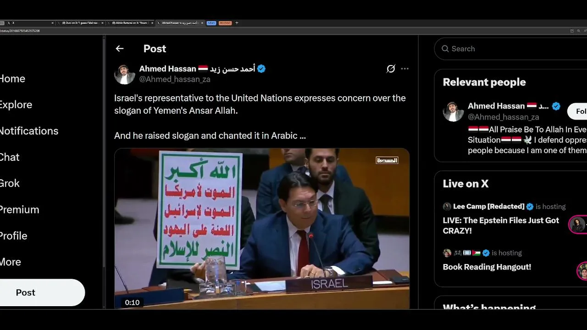Click the 'Relevant people' heading
587x330 pixels.
(484, 82)
